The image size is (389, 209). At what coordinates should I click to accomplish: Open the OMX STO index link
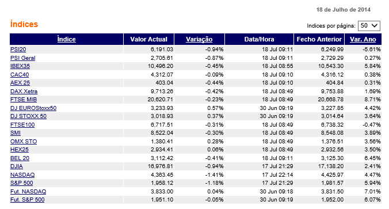click(24, 141)
